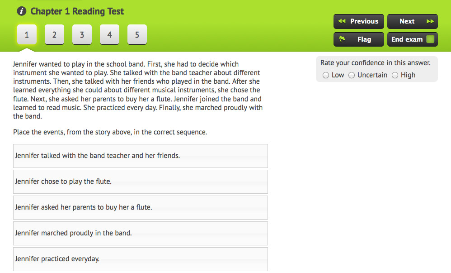Flag this question
This screenshot has width=451, height=273.
[359, 39]
